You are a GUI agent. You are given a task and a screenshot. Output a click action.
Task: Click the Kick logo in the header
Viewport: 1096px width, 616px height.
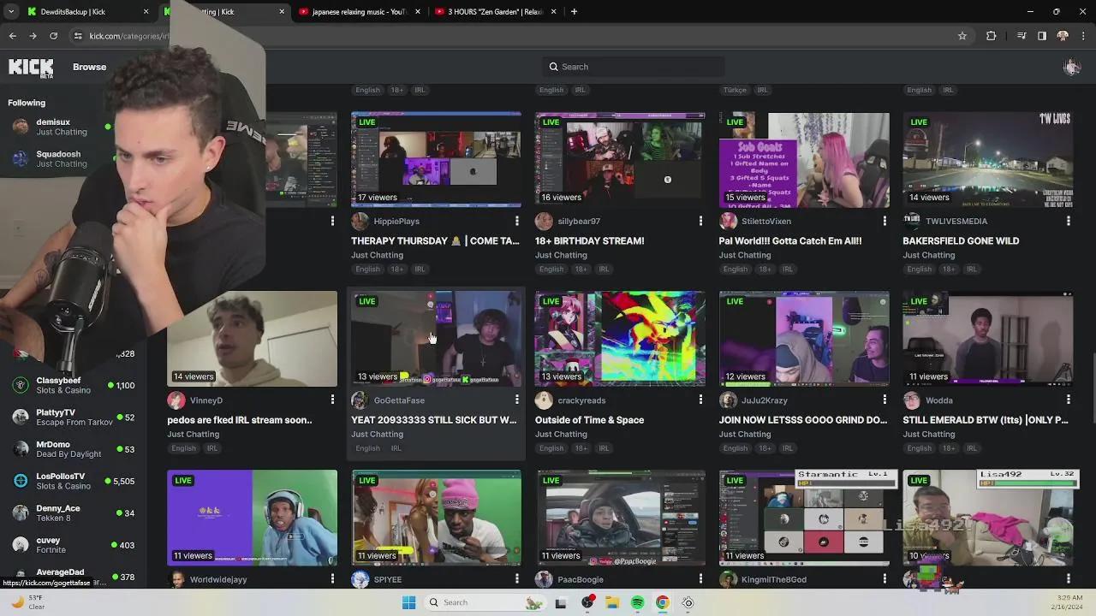click(x=31, y=68)
